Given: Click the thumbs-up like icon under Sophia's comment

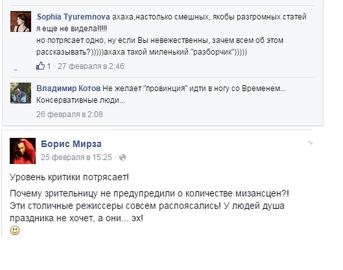Looking at the screenshot, I should point(40,66).
